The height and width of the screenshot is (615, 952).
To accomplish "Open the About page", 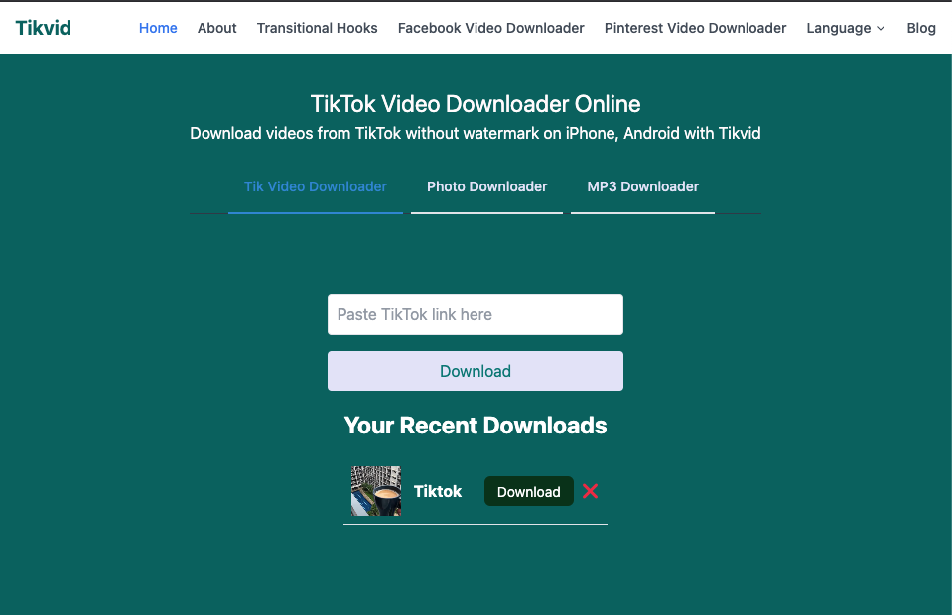I will coord(216,28).
